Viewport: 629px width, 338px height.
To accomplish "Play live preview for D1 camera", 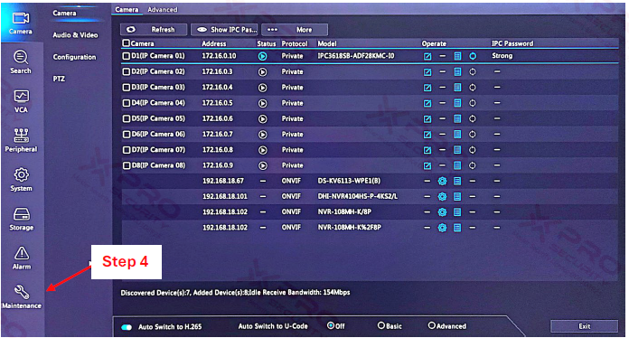I will 262,57.
